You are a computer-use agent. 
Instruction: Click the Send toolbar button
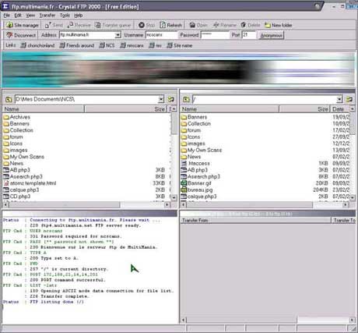tap(54, 25)
